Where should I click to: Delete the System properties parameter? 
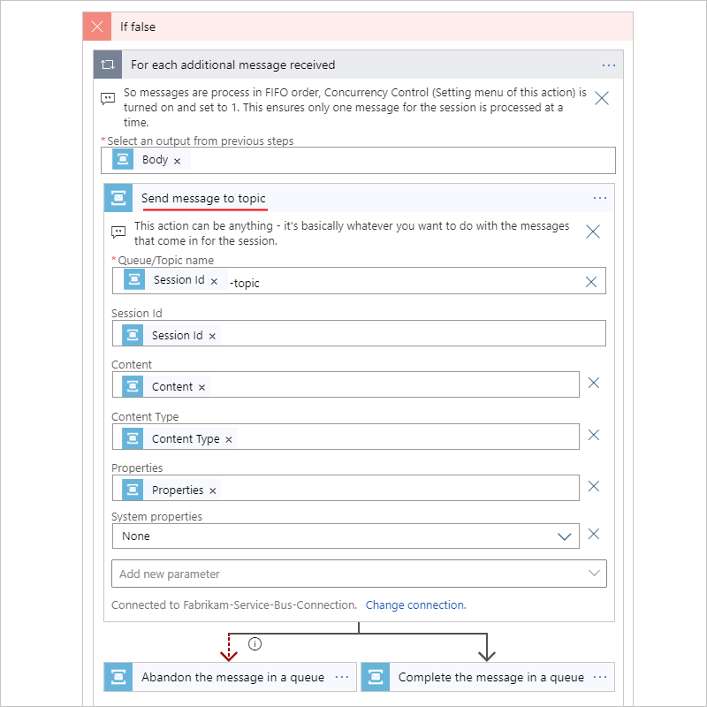(x=593, y=534)
